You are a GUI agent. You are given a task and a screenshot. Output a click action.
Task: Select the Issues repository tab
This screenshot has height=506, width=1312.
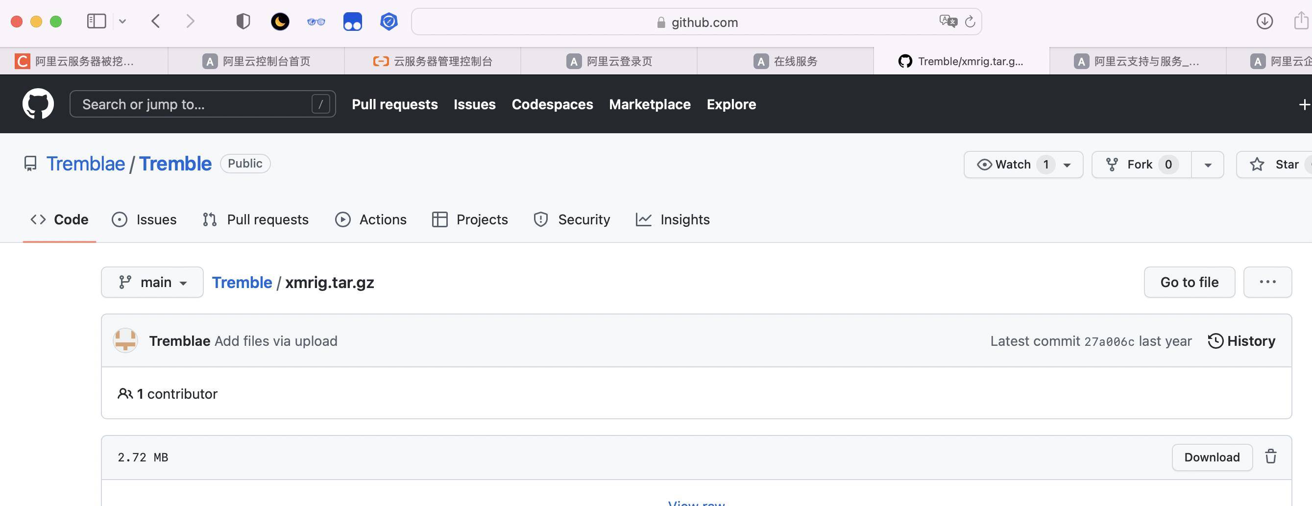coord(144,219)
